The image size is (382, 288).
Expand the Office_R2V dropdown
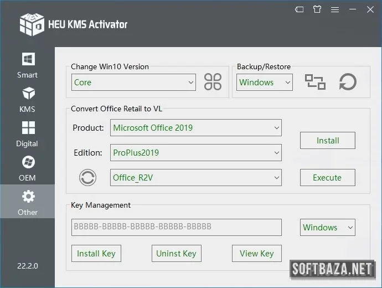196,177
